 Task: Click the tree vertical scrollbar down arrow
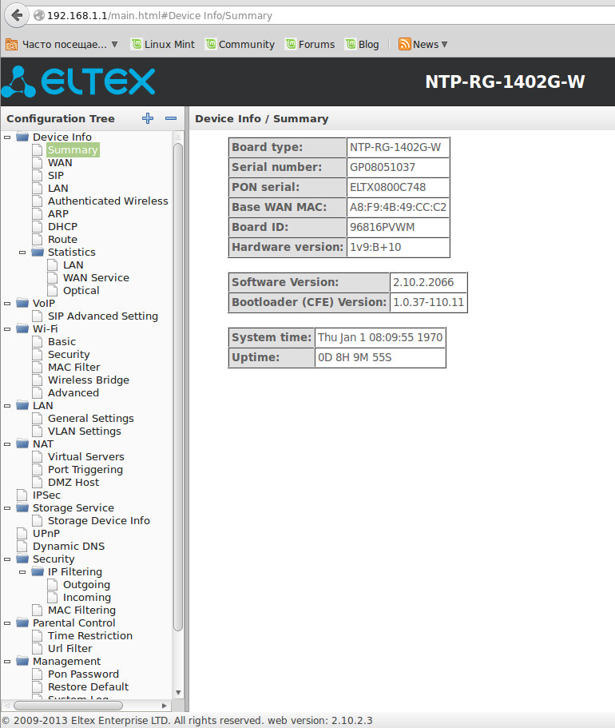pyautogui.click(x=178, y=692)
